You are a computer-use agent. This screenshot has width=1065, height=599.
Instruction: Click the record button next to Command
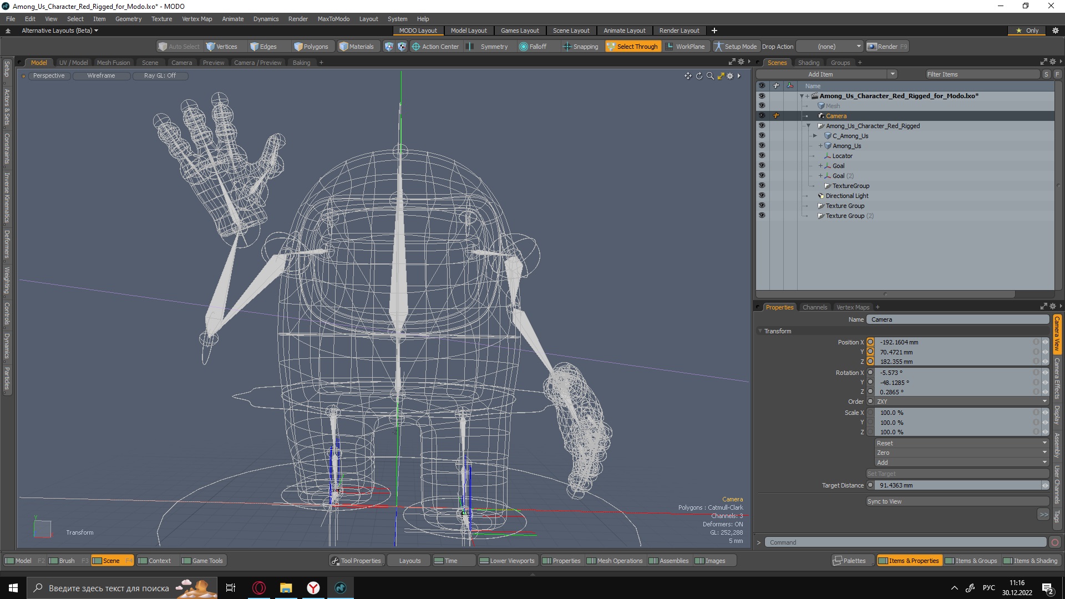(x=1055, y=542)
